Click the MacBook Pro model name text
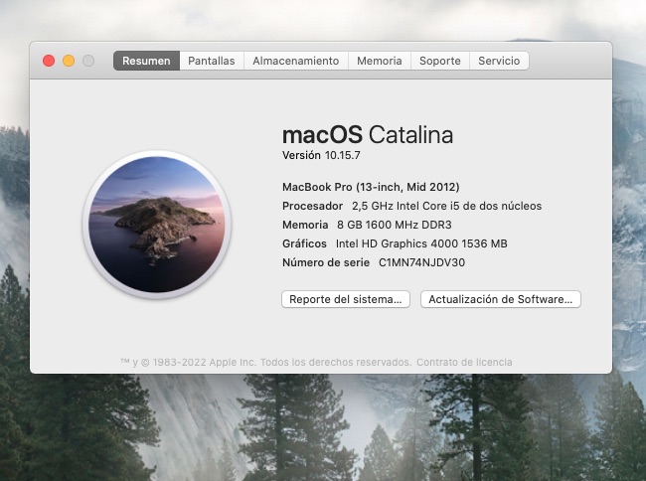 click(371, 187)
